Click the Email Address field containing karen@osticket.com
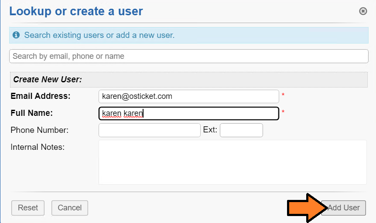Image resolution: width=376 pixels, height=223 pixels. coord(189,96)
